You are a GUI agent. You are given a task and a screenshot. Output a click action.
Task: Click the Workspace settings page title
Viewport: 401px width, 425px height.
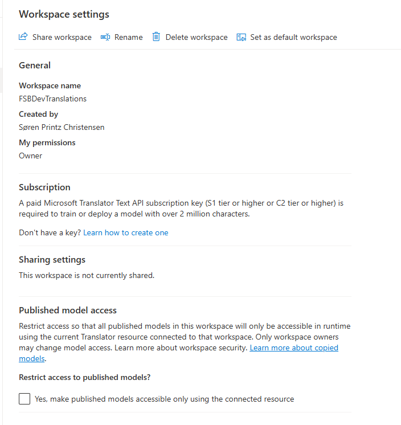[x=64, y=14]
